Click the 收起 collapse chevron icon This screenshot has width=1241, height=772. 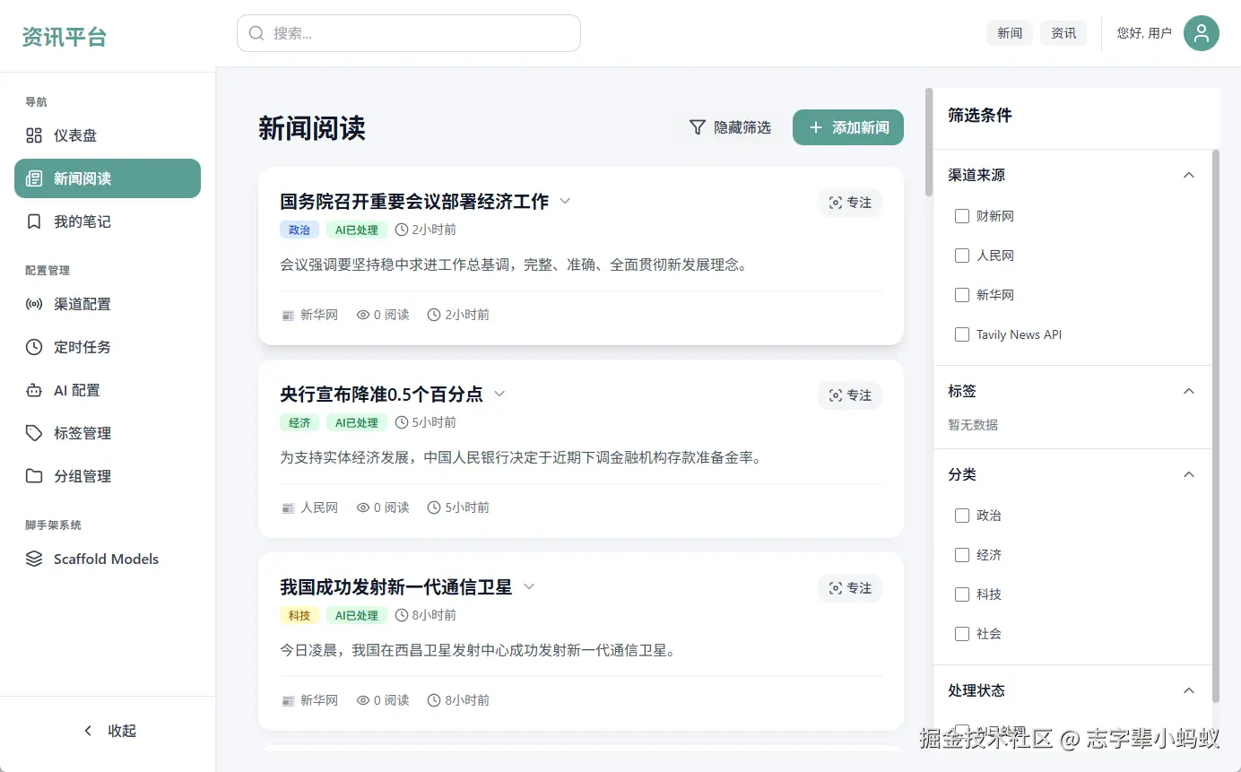pyautogui.click(x=88, y=731)
